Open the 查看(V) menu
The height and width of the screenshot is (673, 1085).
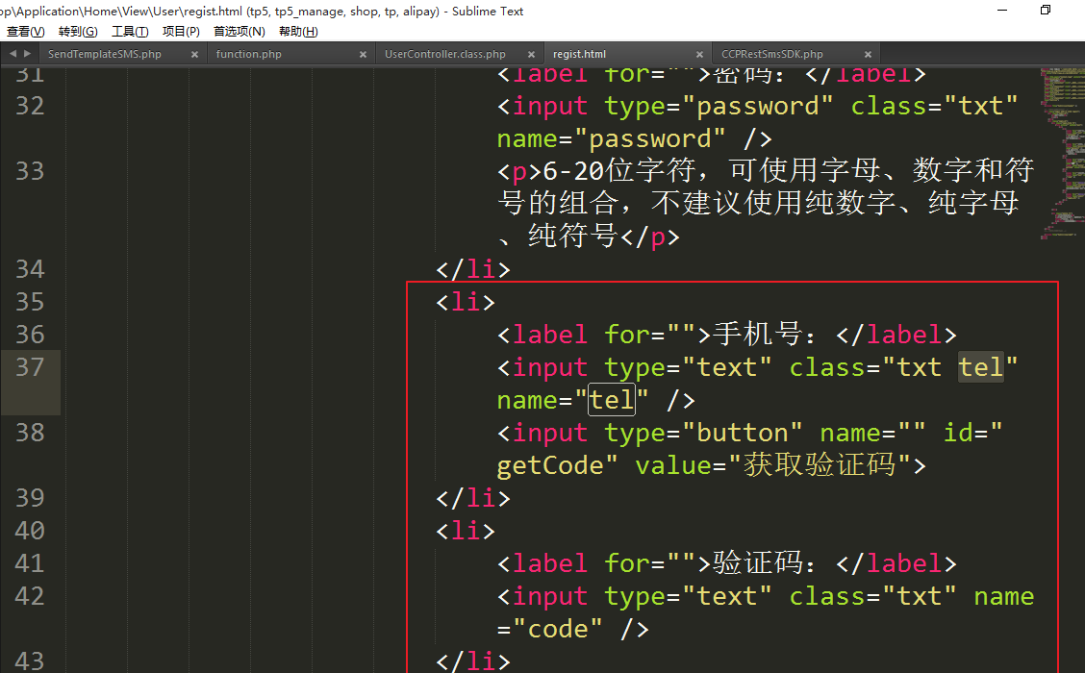[25, 32]
